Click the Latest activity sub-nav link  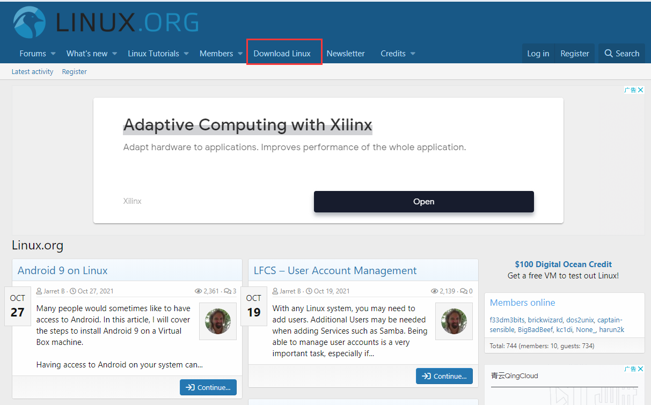32,71
